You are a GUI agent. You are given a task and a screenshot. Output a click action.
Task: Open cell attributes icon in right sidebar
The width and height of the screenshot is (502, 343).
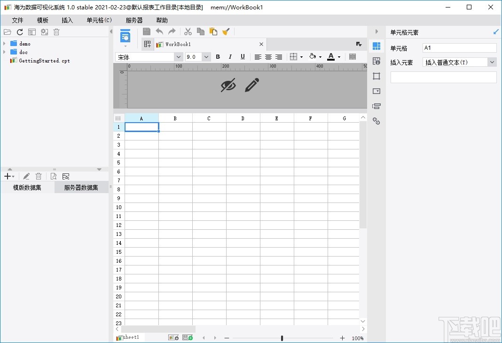click(376, 61)
